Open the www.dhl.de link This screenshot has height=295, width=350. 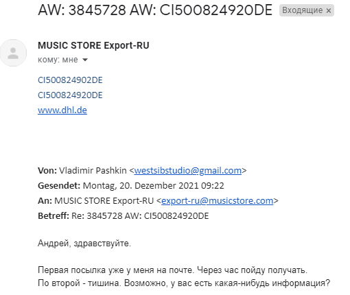[x=62, y=110]
